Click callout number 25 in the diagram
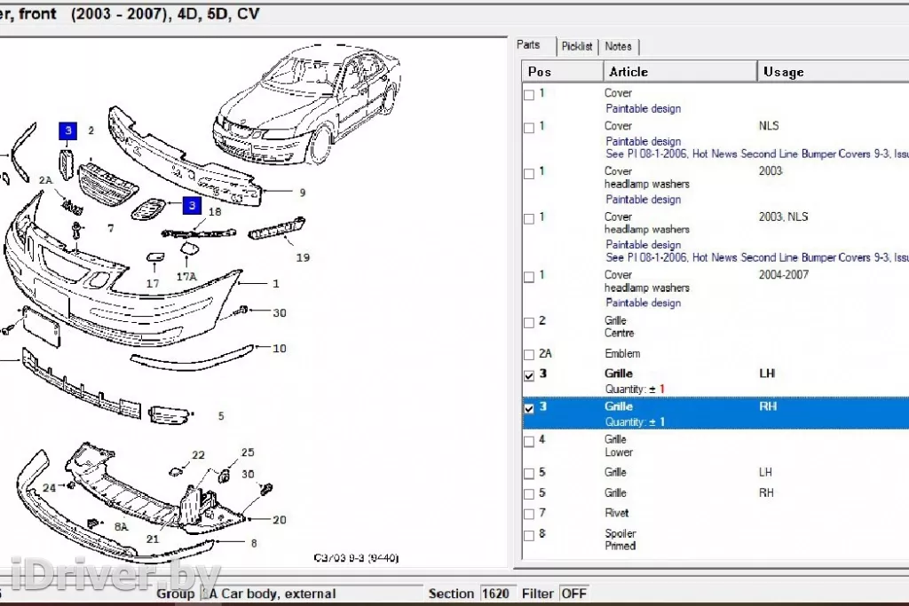 (248, 453)
